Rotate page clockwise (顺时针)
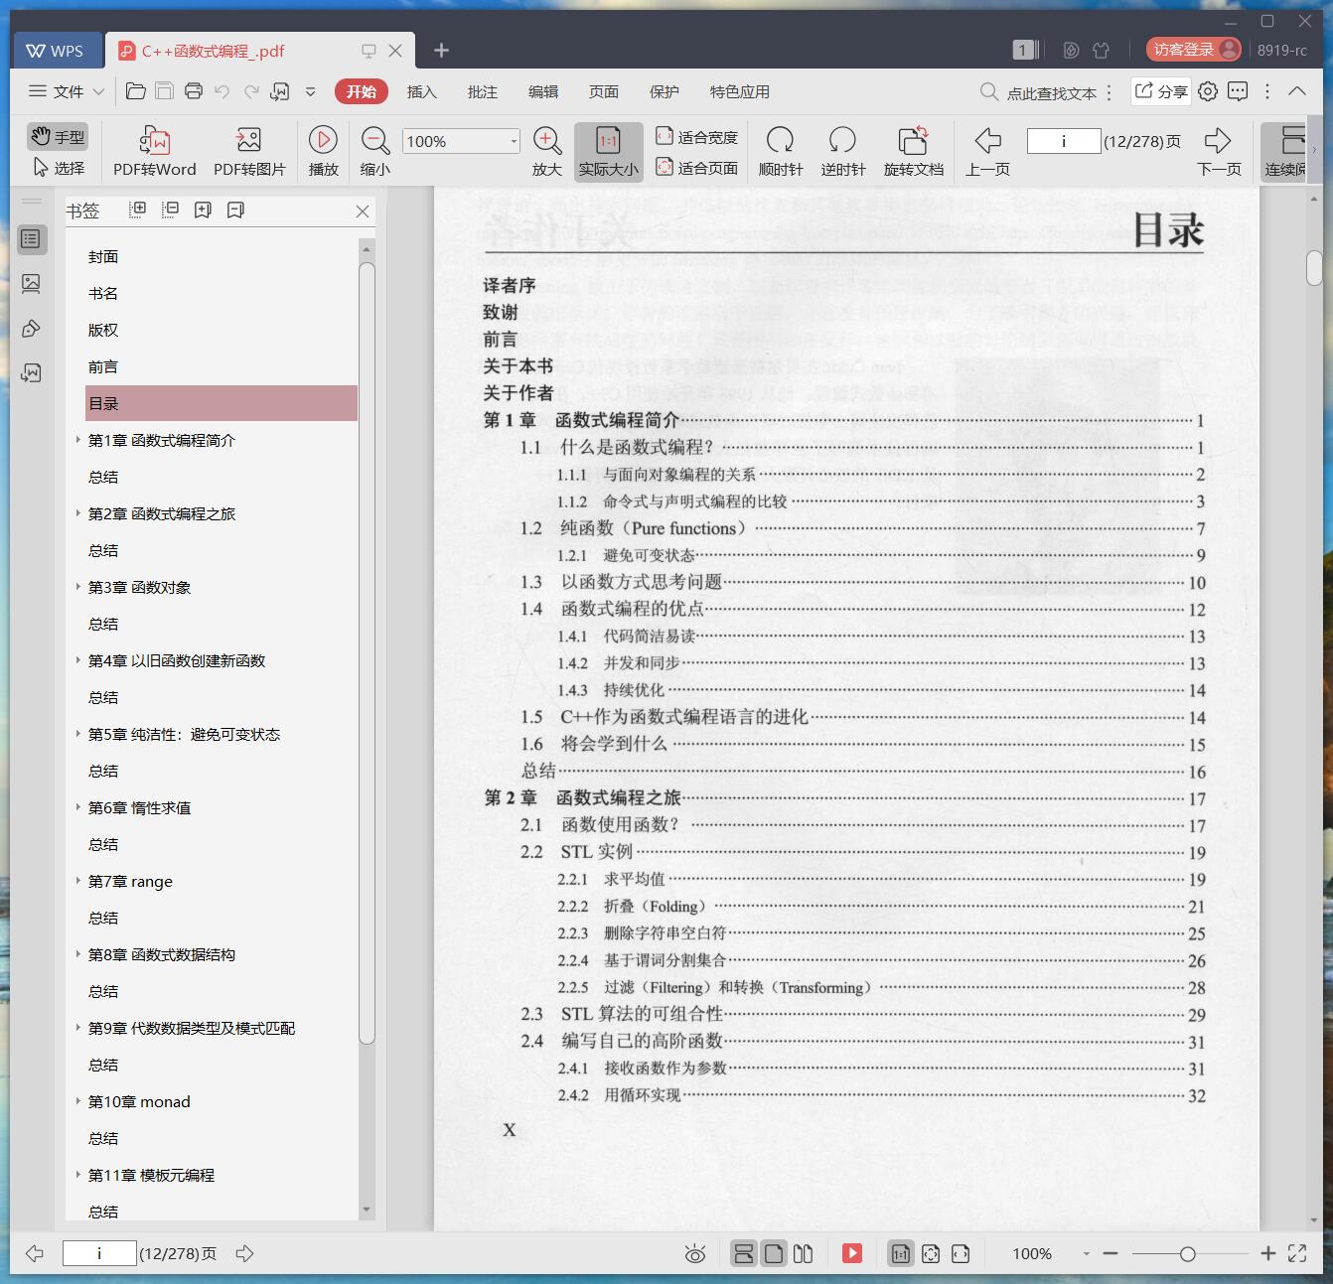Viewport: 1333px width, 1284px height. click(781, 152)
